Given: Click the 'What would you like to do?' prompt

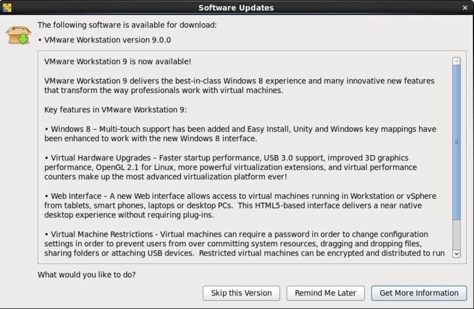Looking at the screenshot, I should (x=87, y=275).
